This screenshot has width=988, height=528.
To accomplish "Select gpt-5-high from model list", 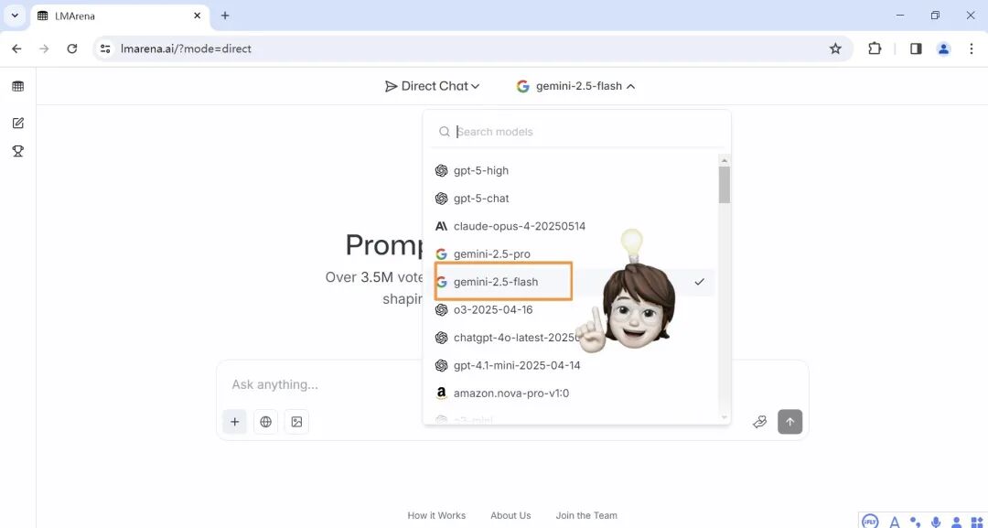I will point(481,170).
